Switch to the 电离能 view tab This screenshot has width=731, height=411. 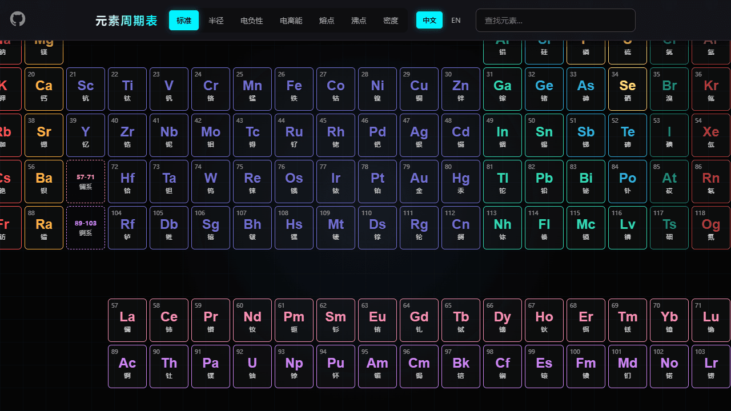tap(291, 21)
